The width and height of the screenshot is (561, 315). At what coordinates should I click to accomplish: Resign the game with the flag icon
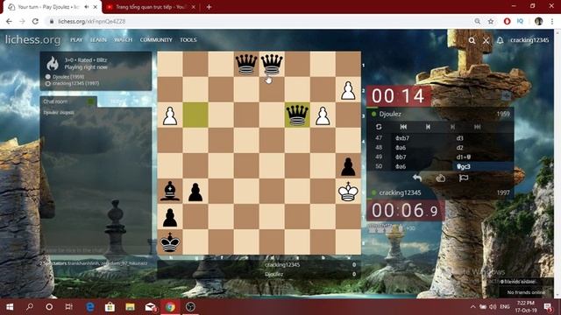[464, 178]
